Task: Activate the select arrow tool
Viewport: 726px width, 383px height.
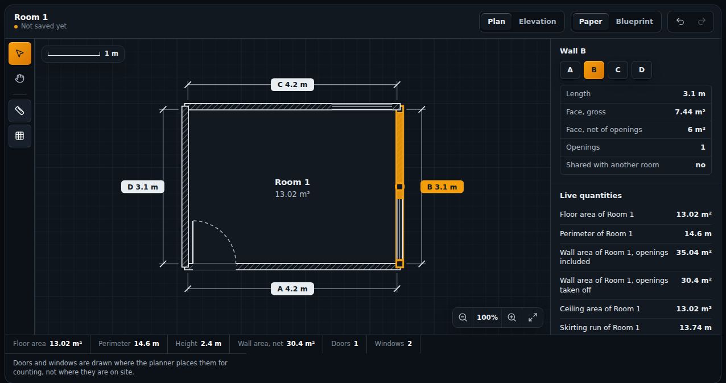Action: click(20, 53)
